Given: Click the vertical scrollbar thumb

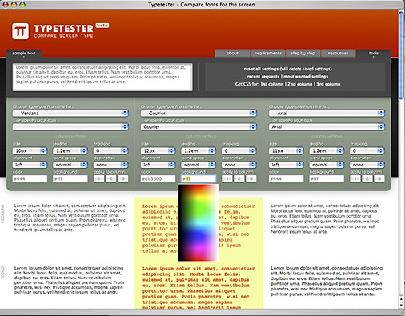Looking at the screenshot, I should click(x=401, y=55).
